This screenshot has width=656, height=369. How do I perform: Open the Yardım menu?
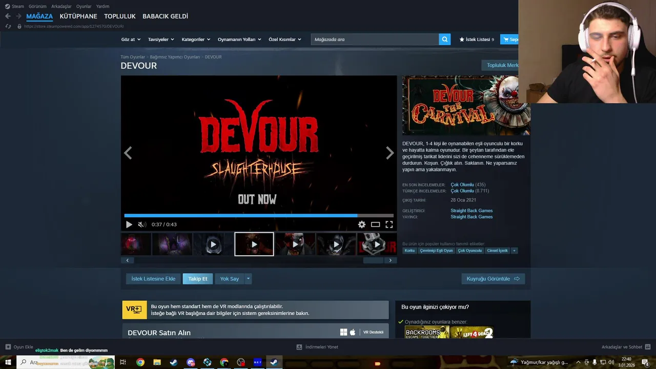(102, 6)
